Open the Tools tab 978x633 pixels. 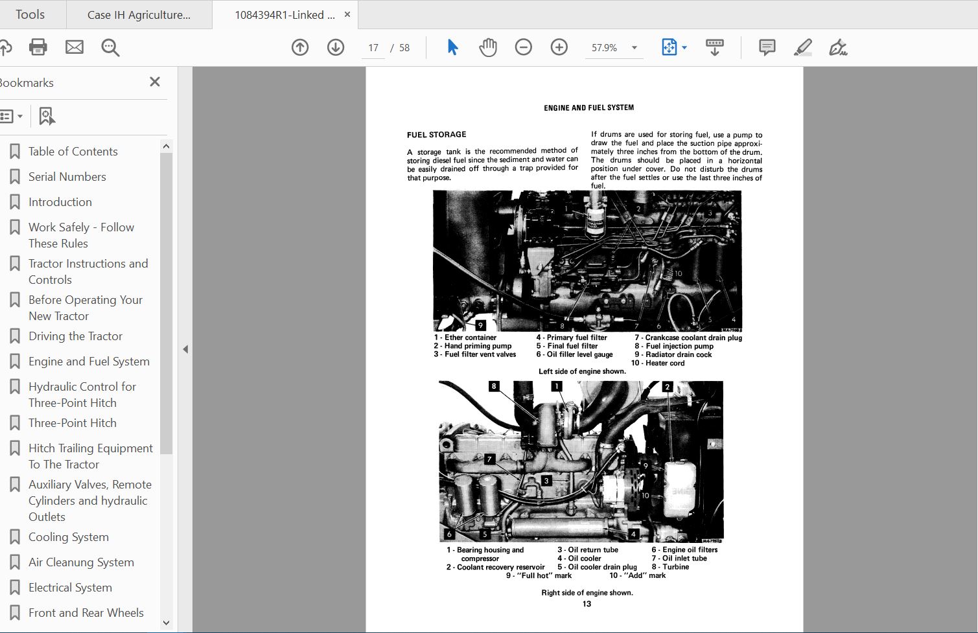point(30,14)
